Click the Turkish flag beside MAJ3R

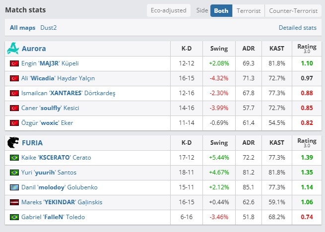14,63
